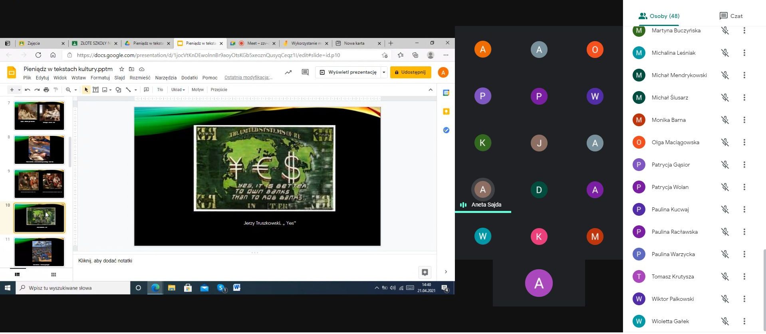Click the Przejście transition button
This screenshot has height=334, width=766.
pyautogui.click(x=219, y=90)
